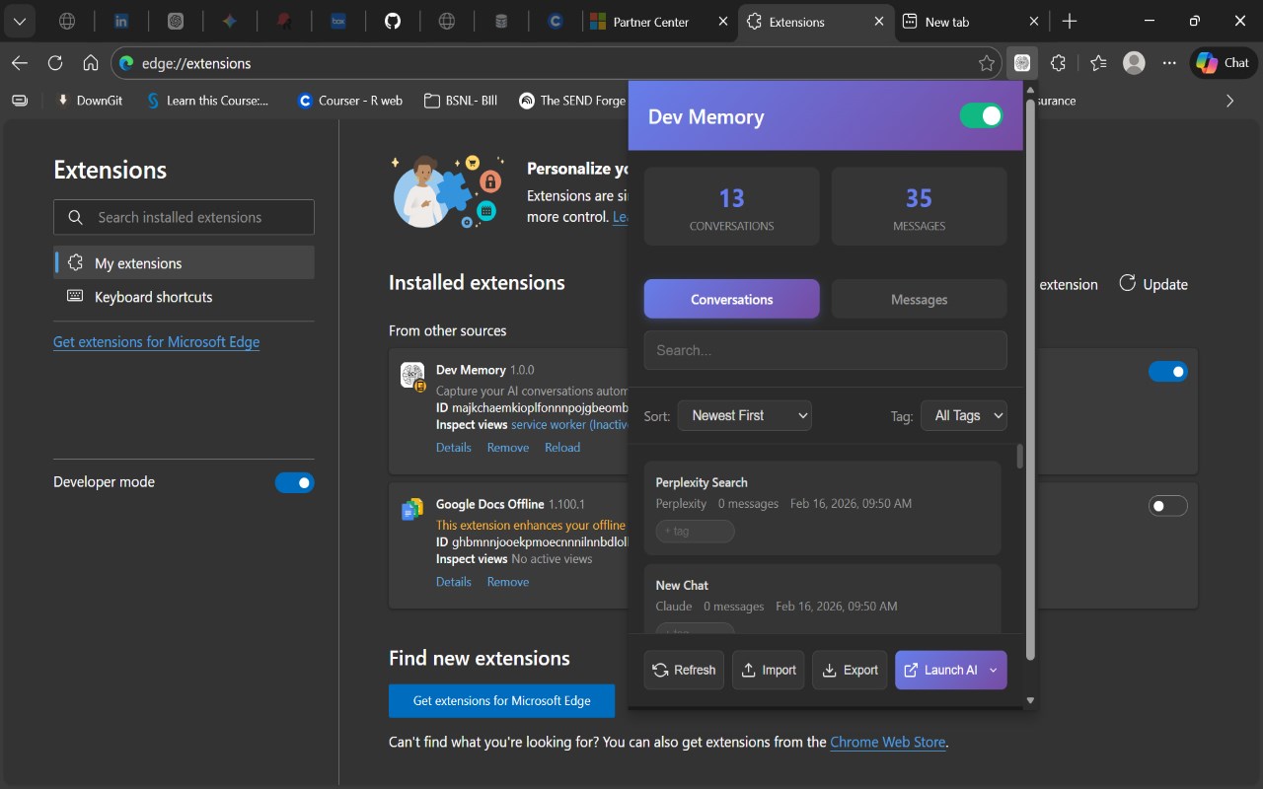Click the Refresh button in popup
The image size is (1263, 789).
point(684,670)
